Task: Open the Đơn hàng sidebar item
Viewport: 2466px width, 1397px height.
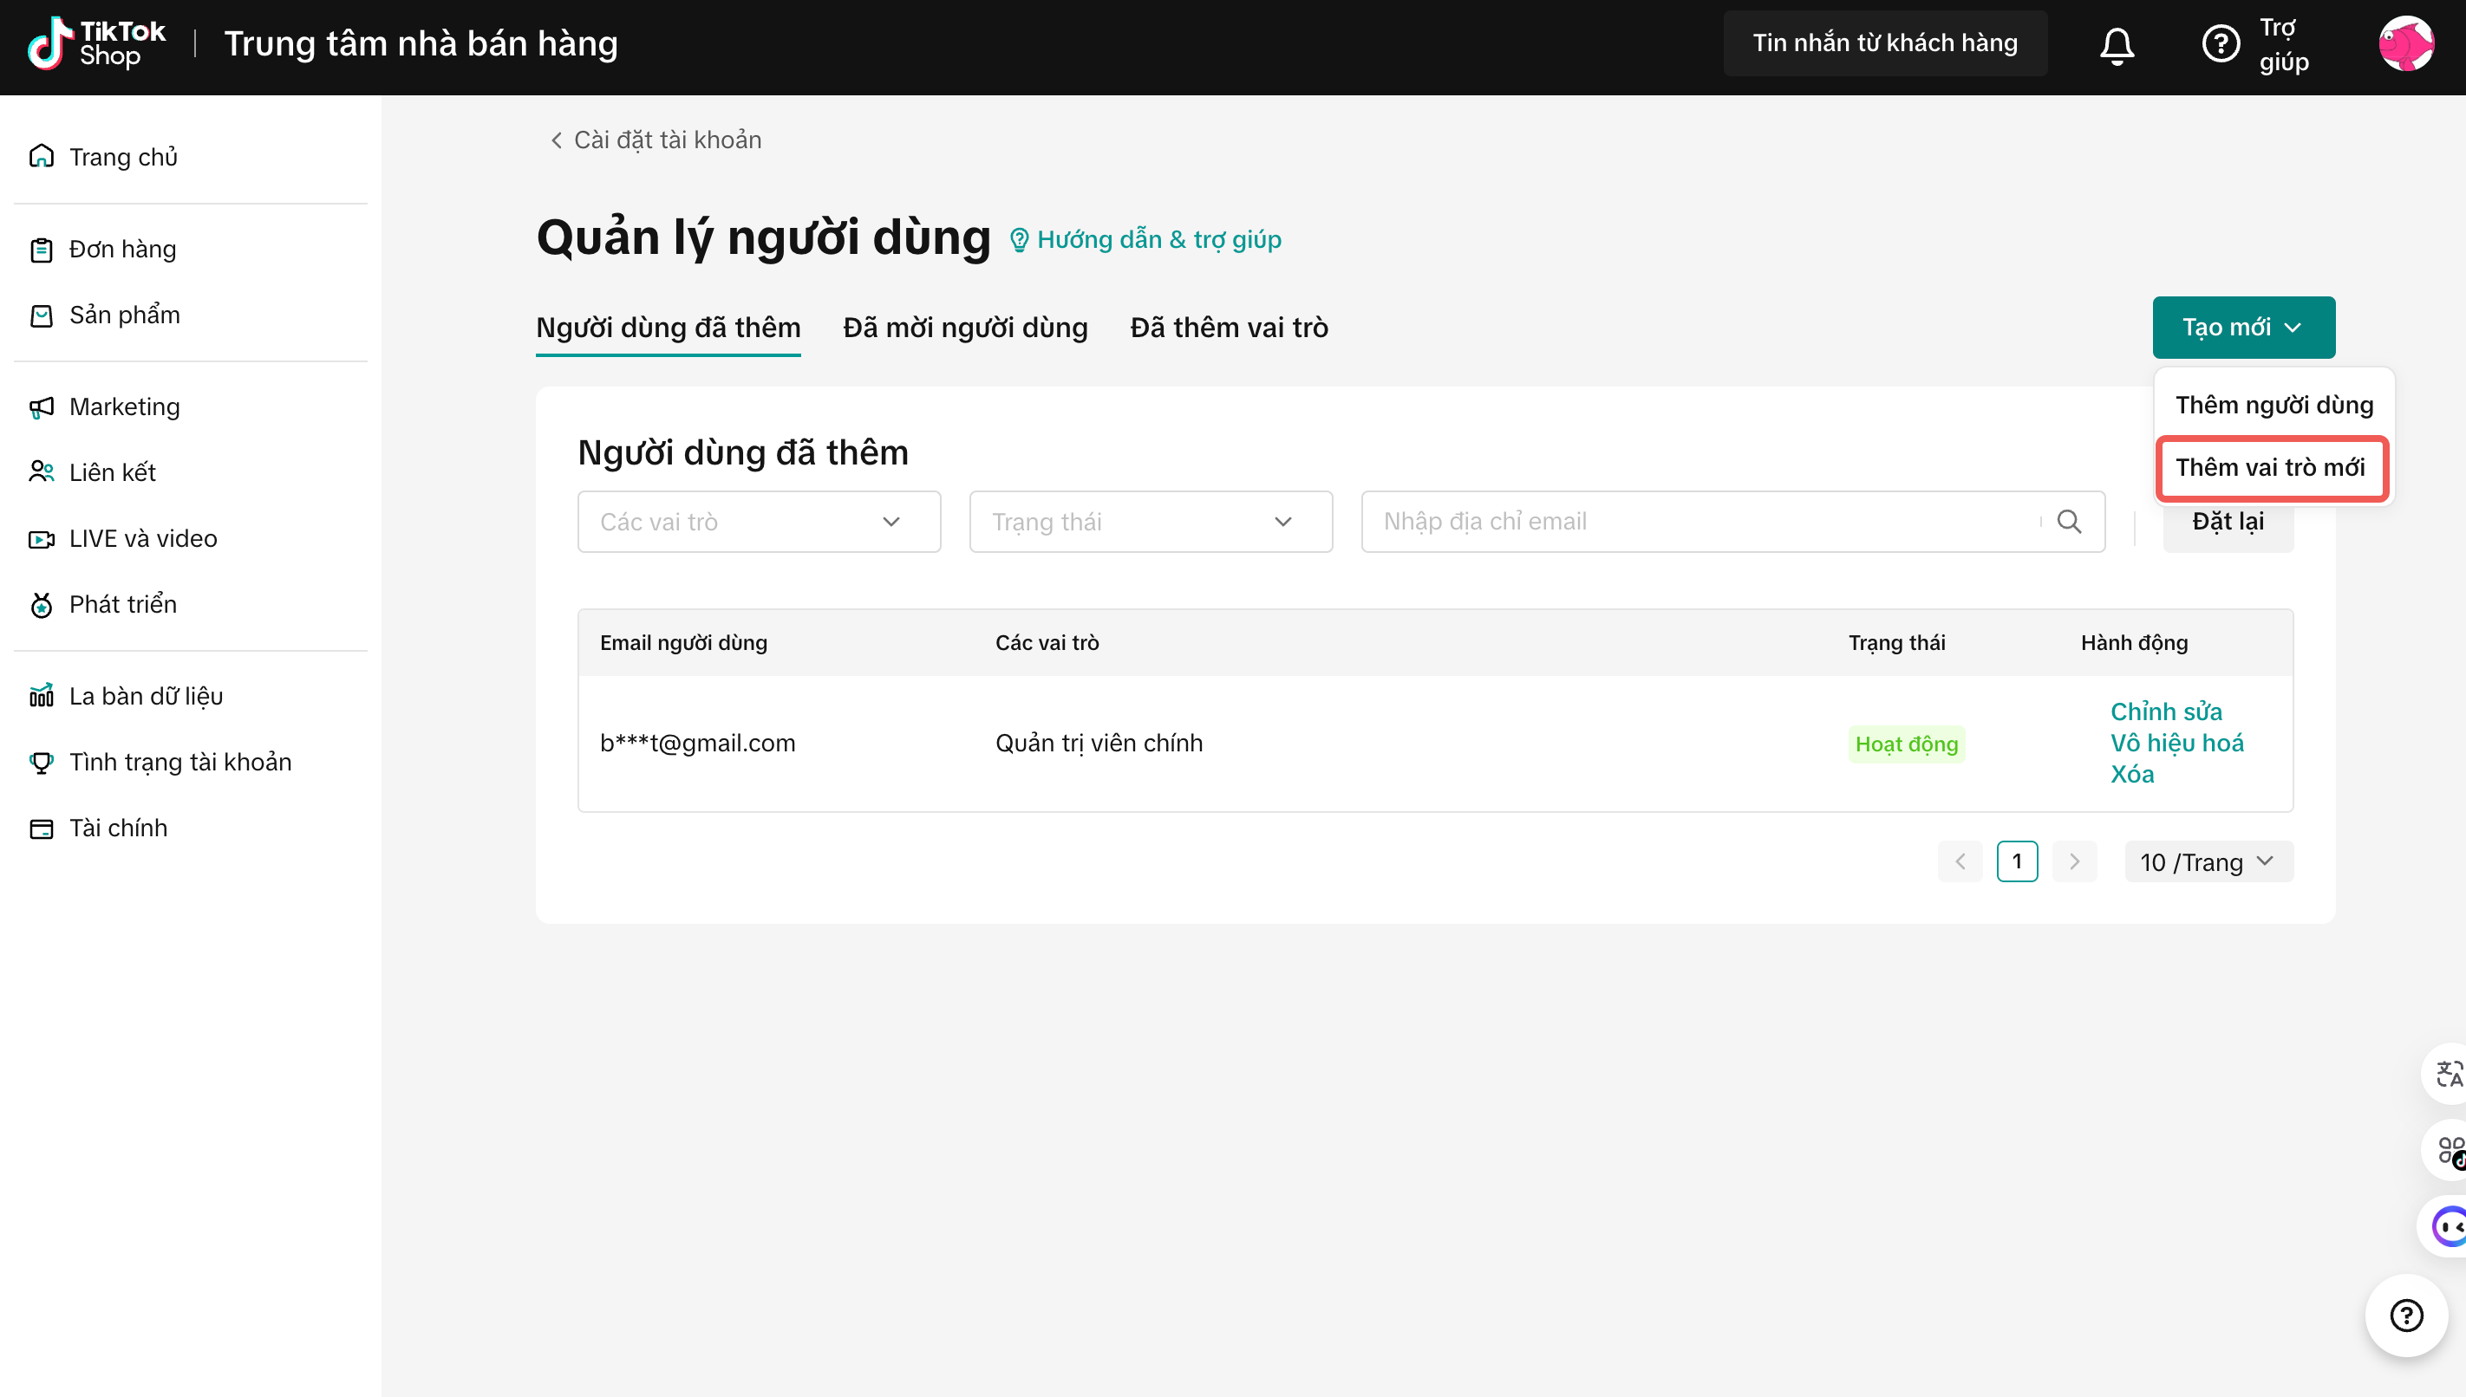Action: (x=123, y=250)
